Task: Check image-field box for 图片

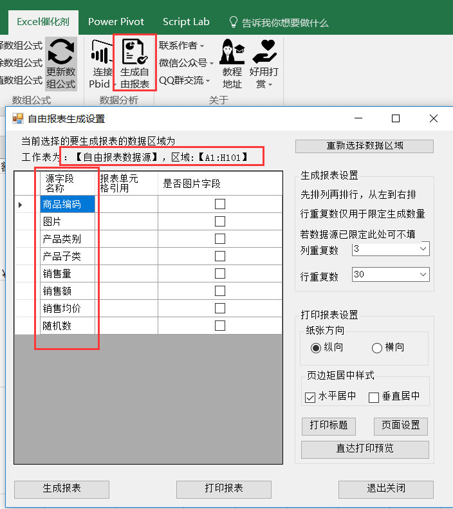Action: (220, 221)
